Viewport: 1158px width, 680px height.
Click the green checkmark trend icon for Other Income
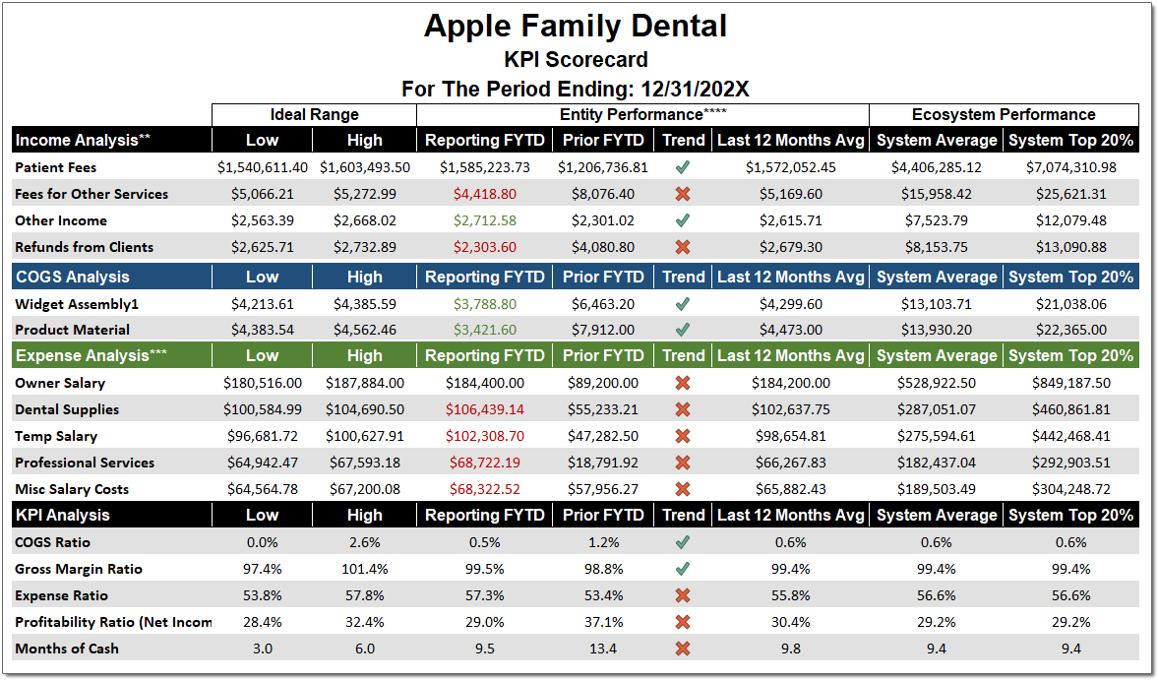(683, 220)
